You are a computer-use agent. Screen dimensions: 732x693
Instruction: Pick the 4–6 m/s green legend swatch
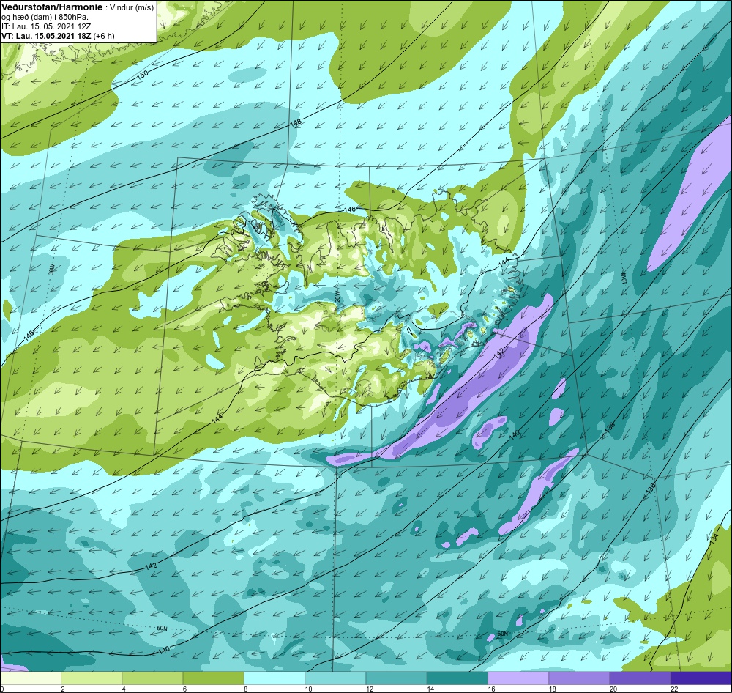tap(152, 678)
